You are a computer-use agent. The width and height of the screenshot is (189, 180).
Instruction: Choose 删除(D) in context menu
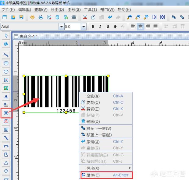(x=106, y=122)
